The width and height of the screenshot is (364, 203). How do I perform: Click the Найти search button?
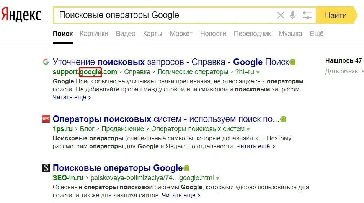[x=336, y=15]
